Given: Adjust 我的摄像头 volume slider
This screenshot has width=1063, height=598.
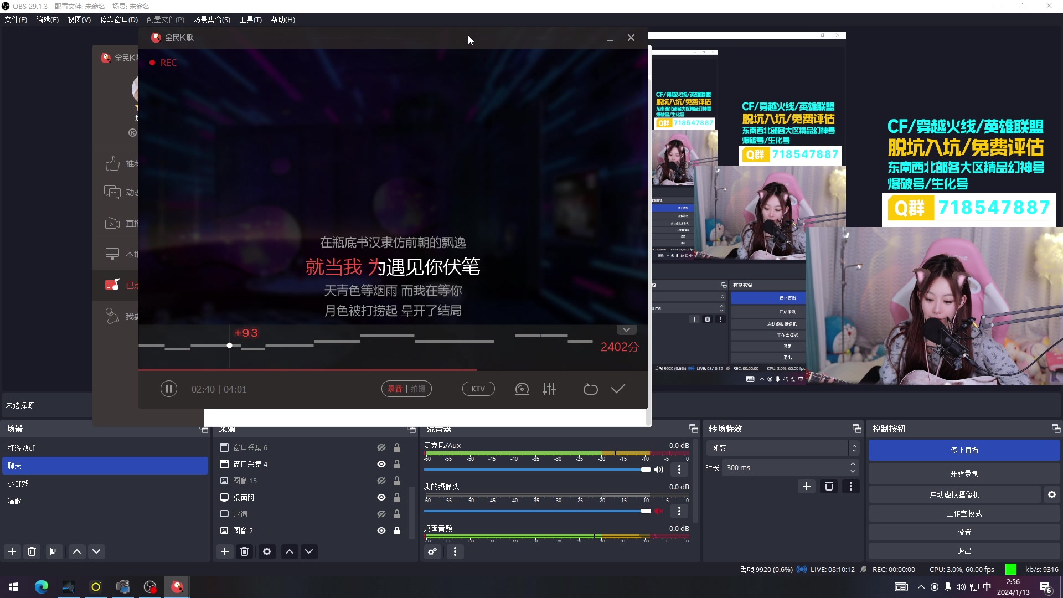Looking at the screenshot, I should click(x=537, y=511).
